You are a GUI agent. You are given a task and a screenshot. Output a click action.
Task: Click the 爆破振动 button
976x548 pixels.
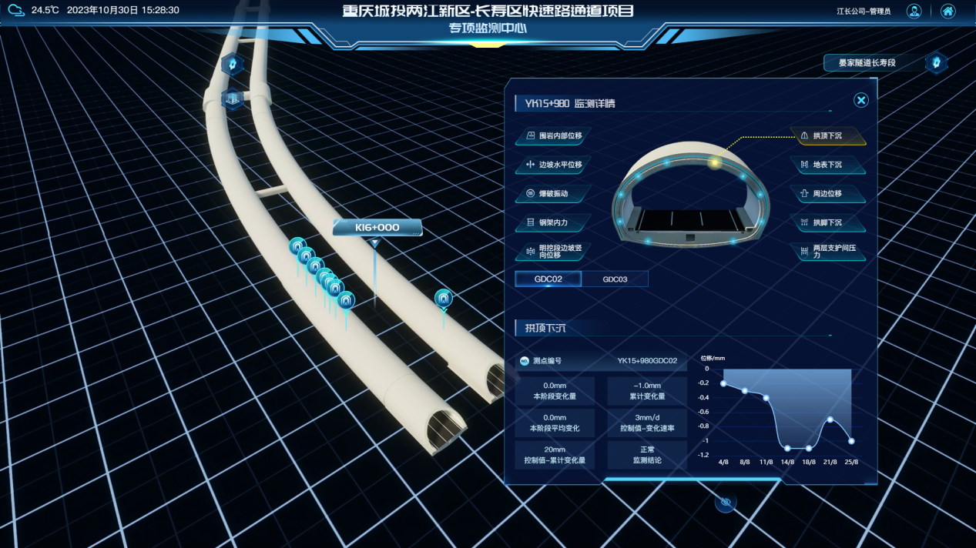coord(552,194)
